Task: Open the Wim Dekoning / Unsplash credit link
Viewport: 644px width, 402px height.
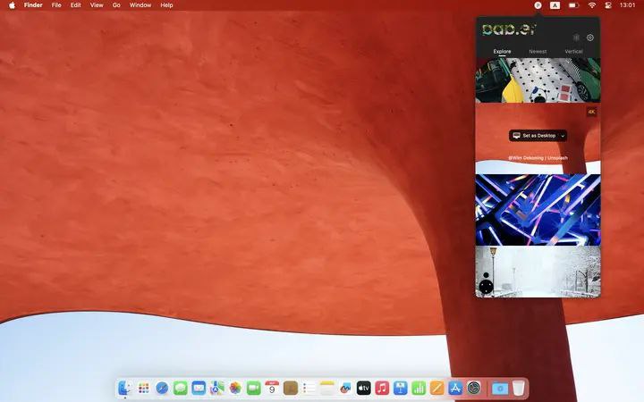Action: [x=538, y=157]
